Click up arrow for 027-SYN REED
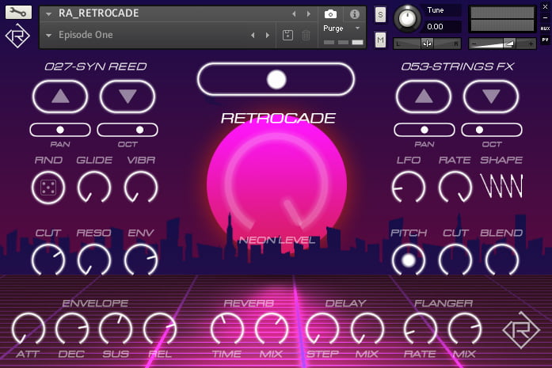Viewport: 552px width, 368px height. coord(60,96)
